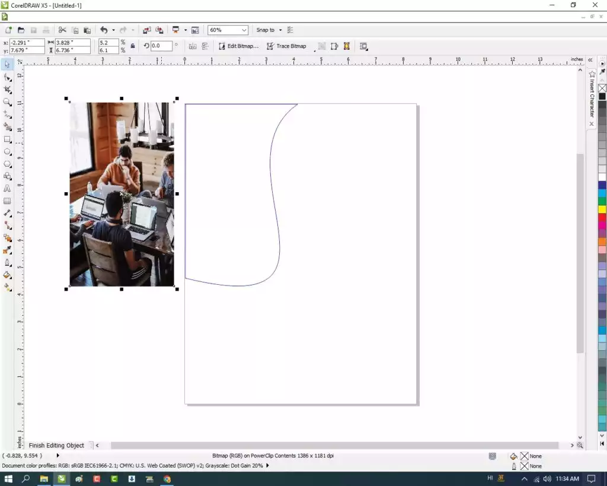Mirror bitmap horizontally
This screenshot has width=607, height=486.
[193, 46]
